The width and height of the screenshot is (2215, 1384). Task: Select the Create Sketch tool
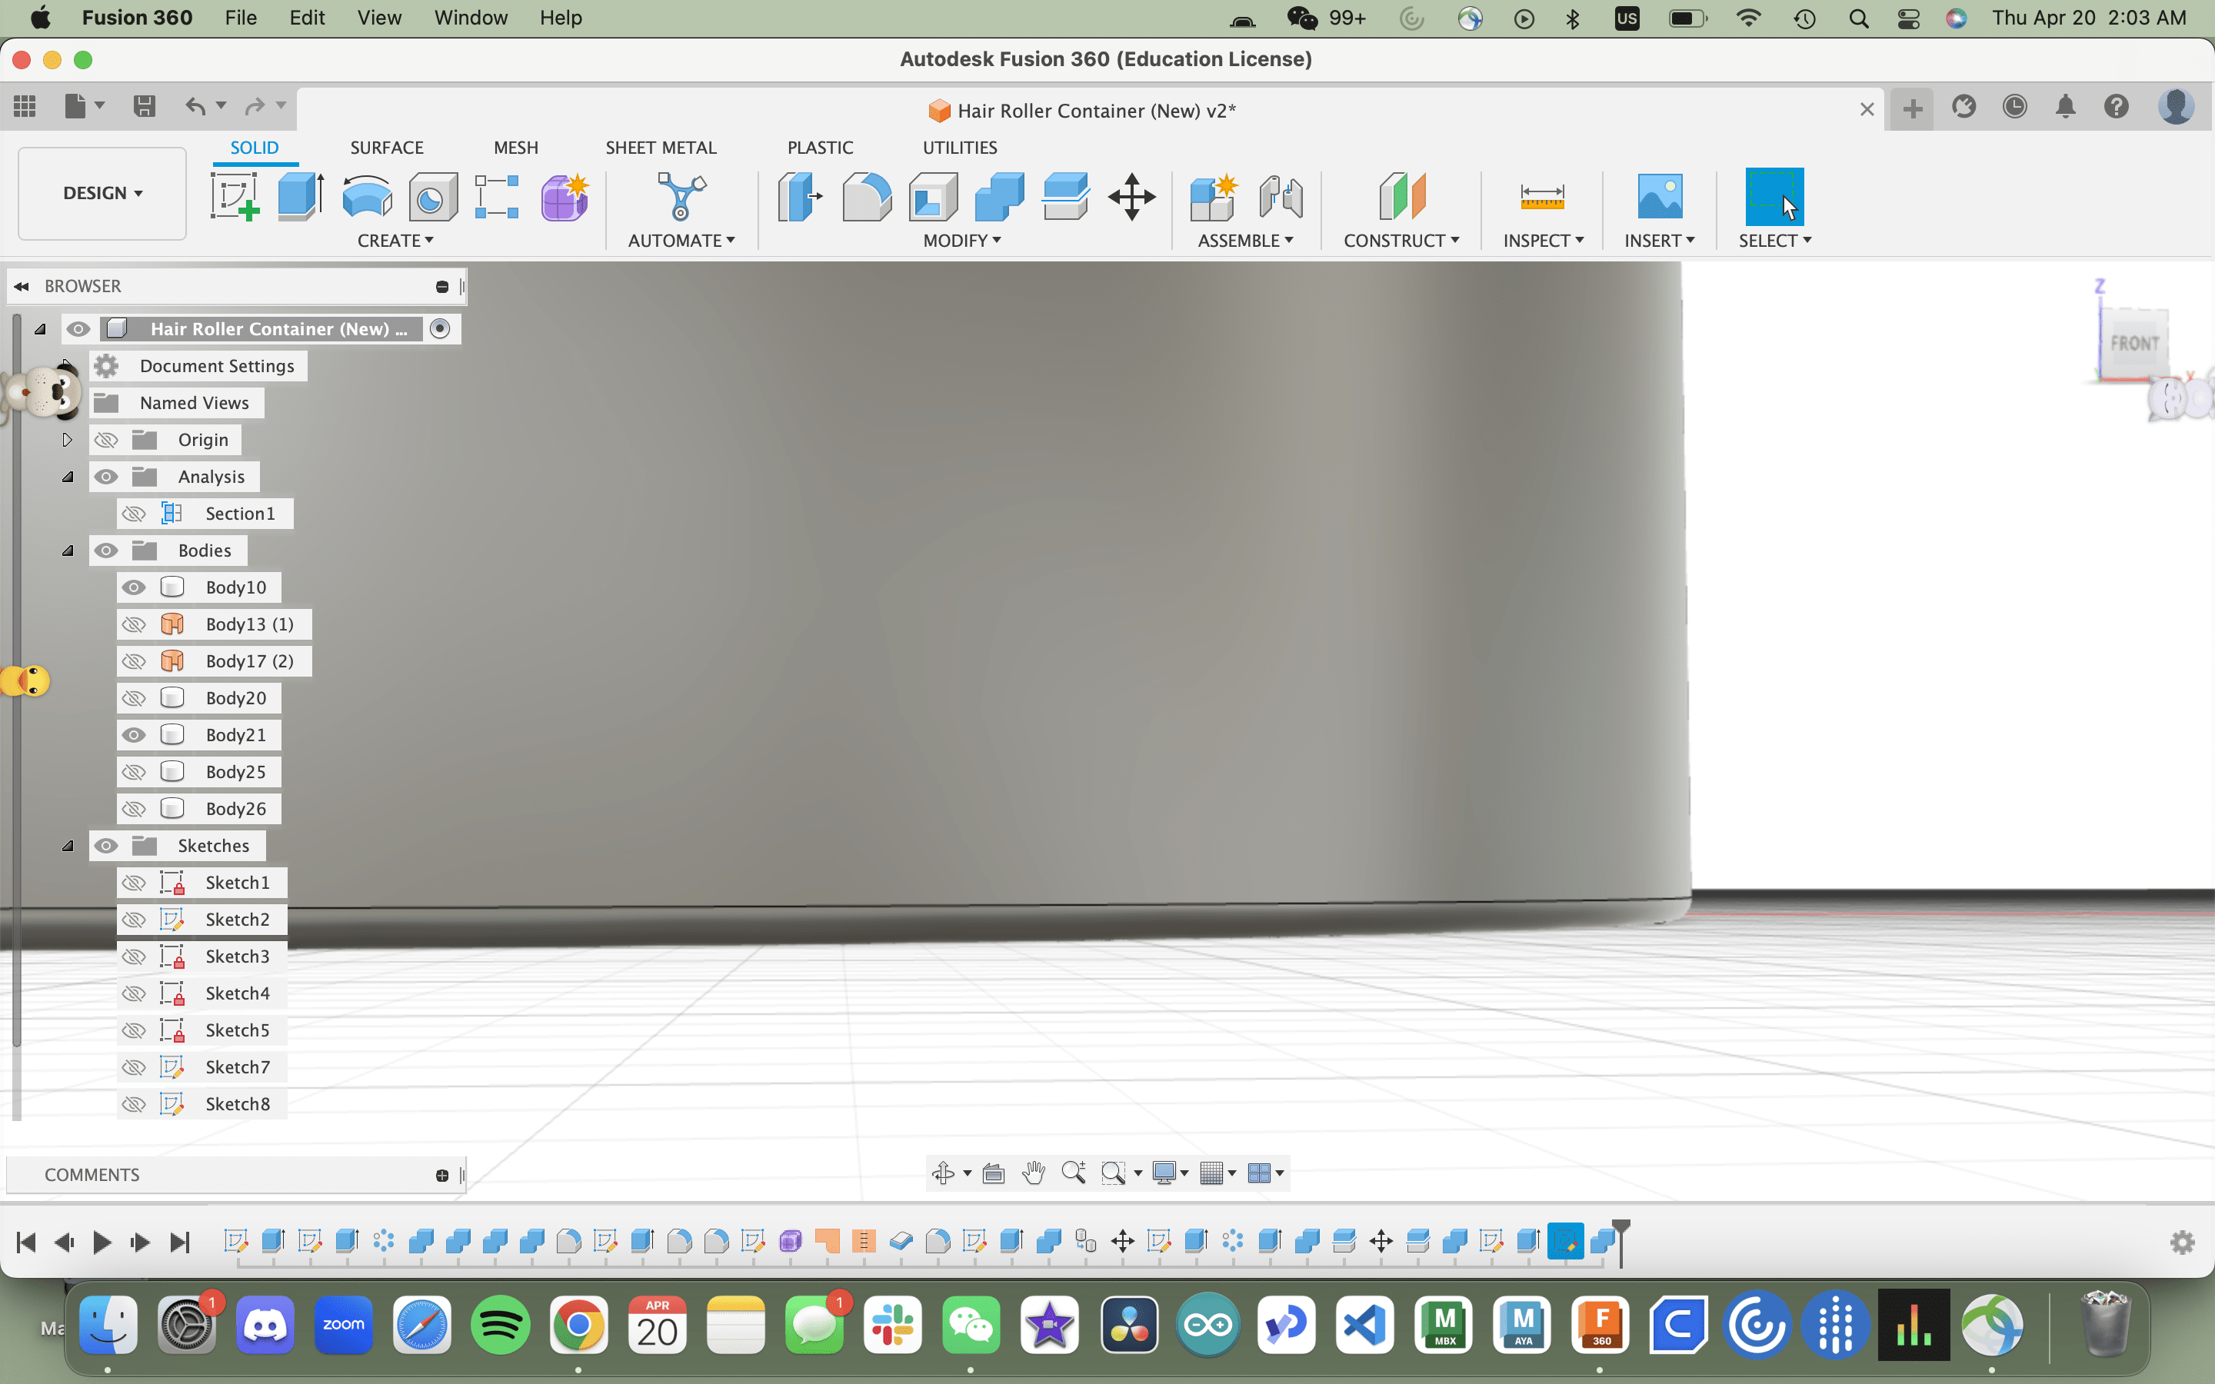(x=235, y=196)
